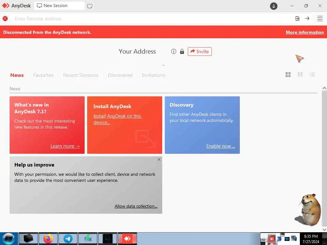
Task: Click the Discovery news card
Action: tap(202, 125)
